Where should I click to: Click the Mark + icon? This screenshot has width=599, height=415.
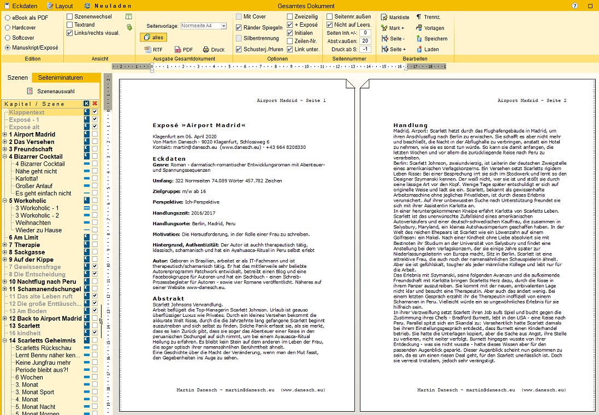pos(384,28)
